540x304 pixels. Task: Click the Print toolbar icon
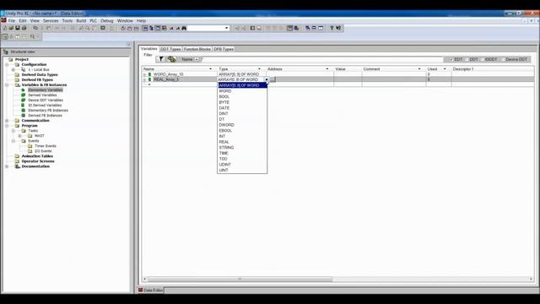(24, 28)
